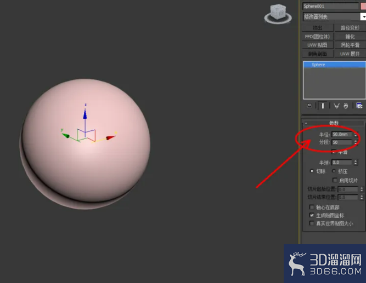This screenshot has width=366, height=283.
Task: Click the Sphere001 object name field
Action: (330, 6)
